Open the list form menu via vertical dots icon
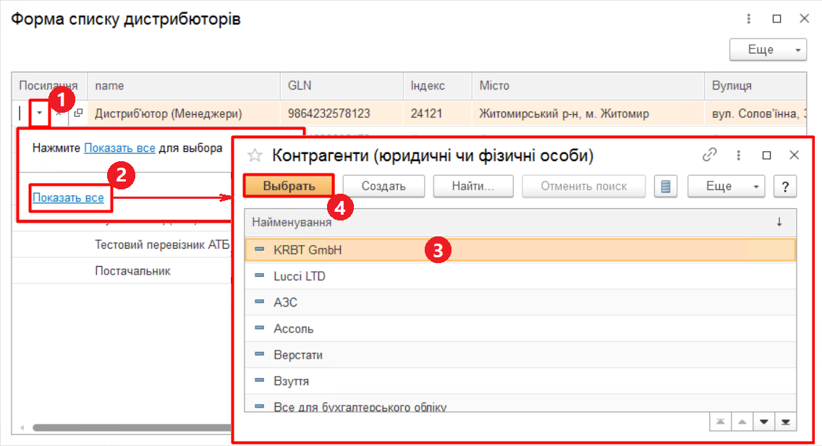Image resolution: width=822 pixels, height=446 pixels. point(748,18)
